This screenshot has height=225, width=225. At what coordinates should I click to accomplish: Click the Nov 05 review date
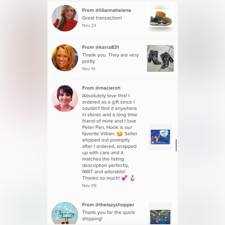tap(89, 185)
